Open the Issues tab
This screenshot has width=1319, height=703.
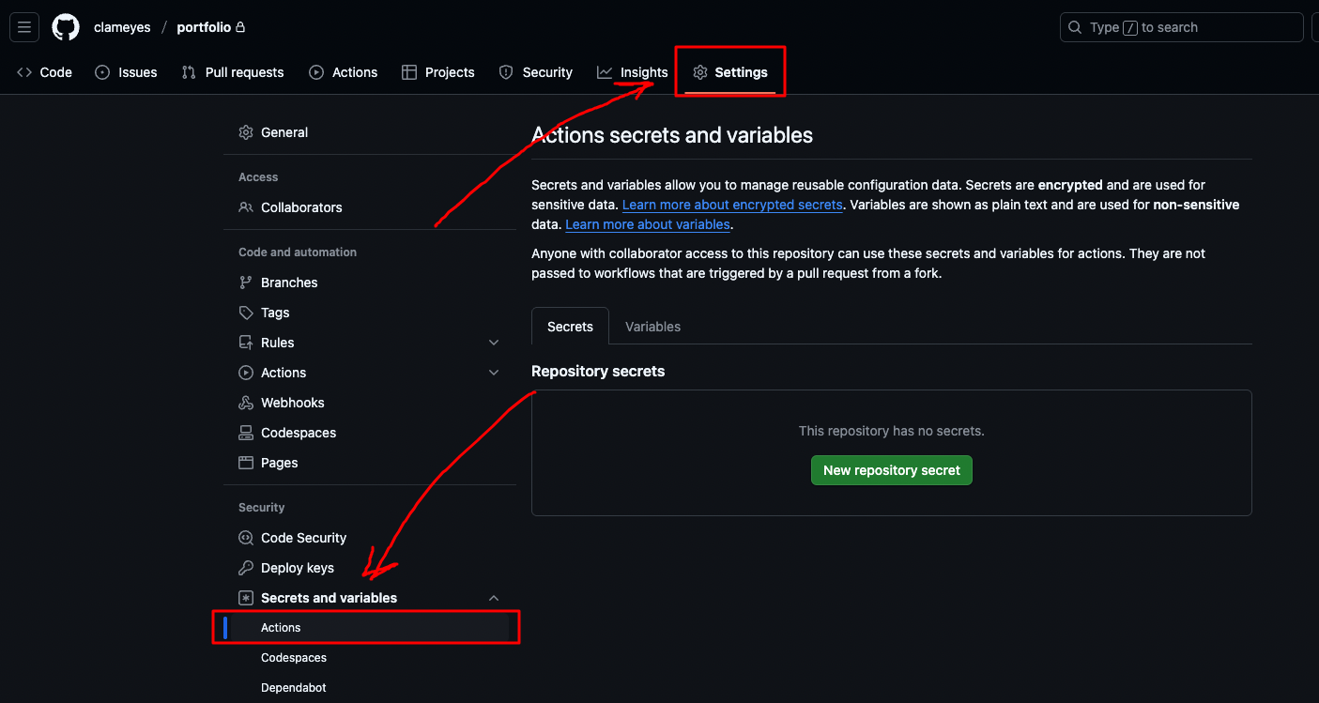point(126,72)
